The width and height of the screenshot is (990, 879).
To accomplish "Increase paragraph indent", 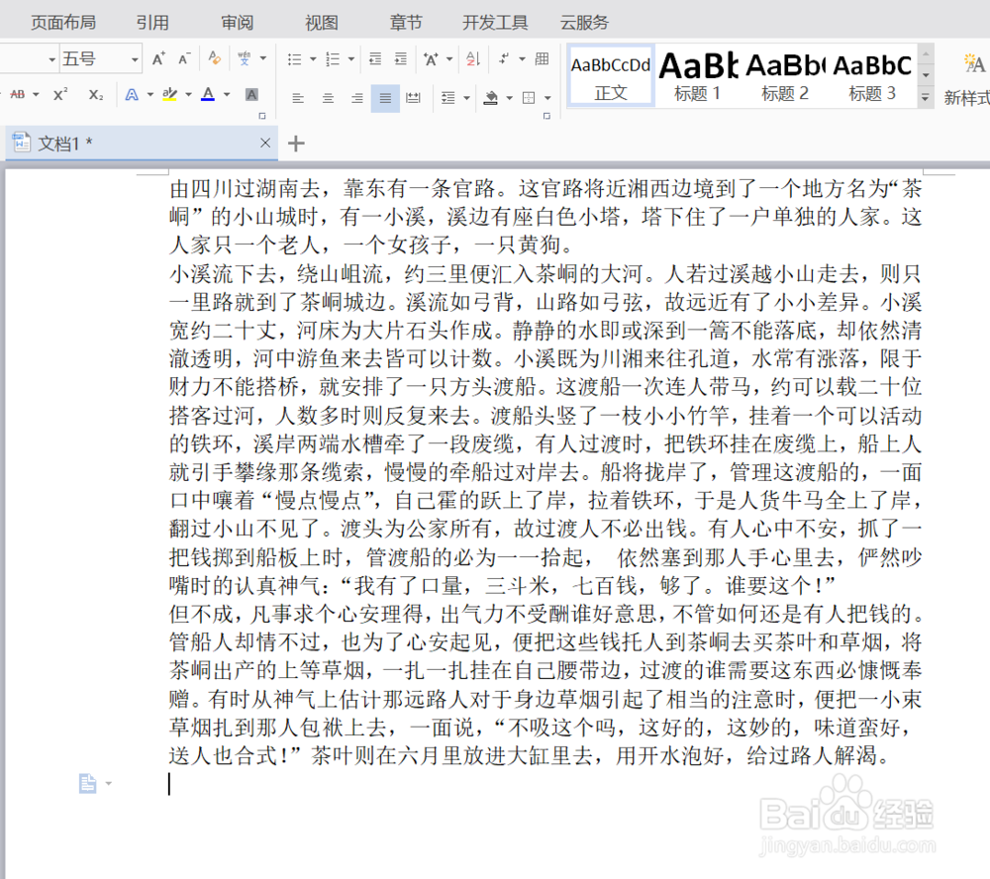I will (x=400, y=59).
